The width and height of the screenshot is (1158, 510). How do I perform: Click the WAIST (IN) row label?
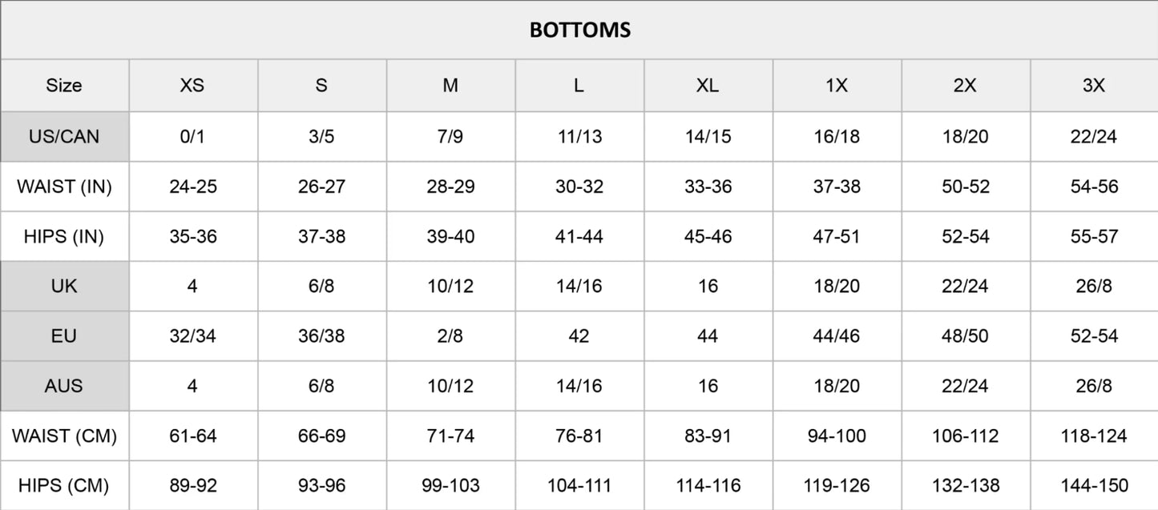pyautogui.click(x=64, y=187)
